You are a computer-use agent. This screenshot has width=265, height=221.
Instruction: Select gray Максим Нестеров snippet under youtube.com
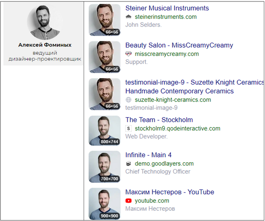[150, 208]
